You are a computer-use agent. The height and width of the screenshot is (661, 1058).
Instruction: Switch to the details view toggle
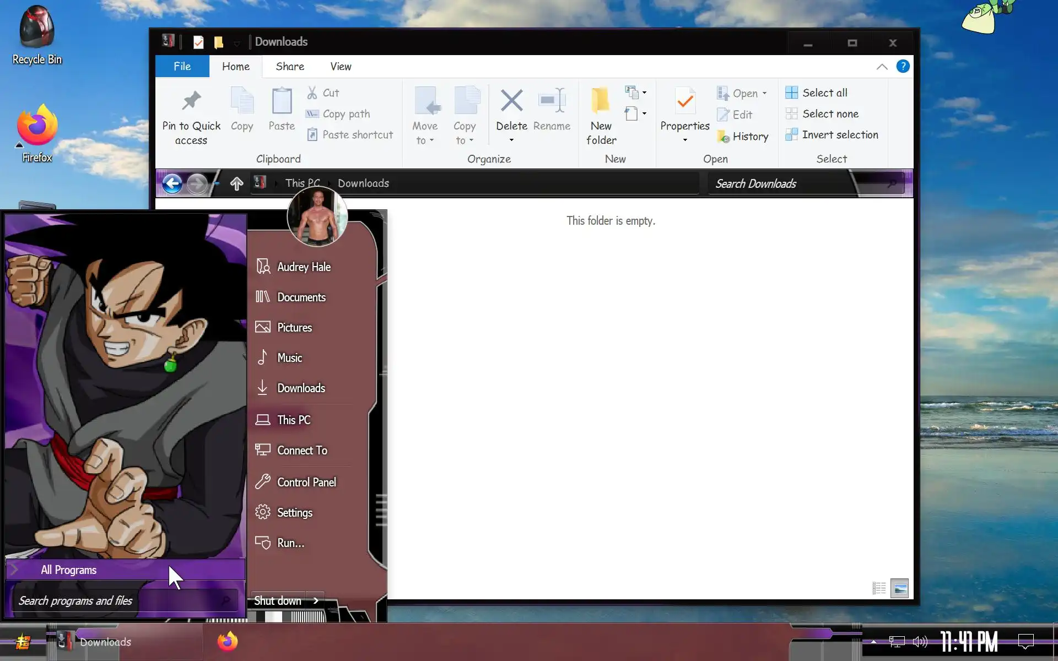(879, 588)
